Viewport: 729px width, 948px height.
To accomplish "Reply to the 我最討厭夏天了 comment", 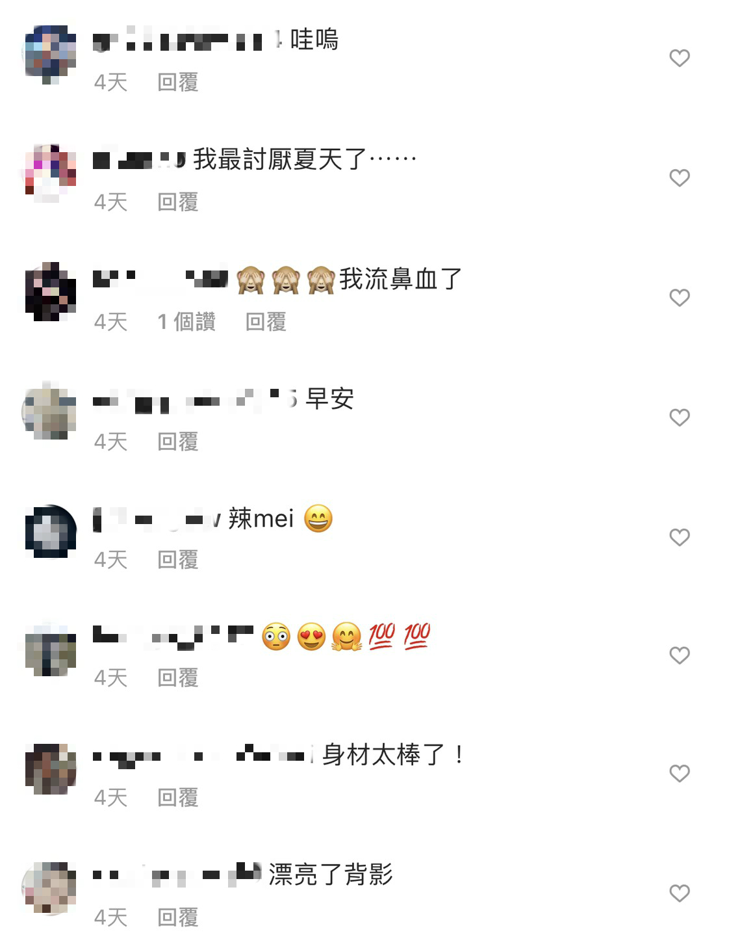I will [178, 202].
